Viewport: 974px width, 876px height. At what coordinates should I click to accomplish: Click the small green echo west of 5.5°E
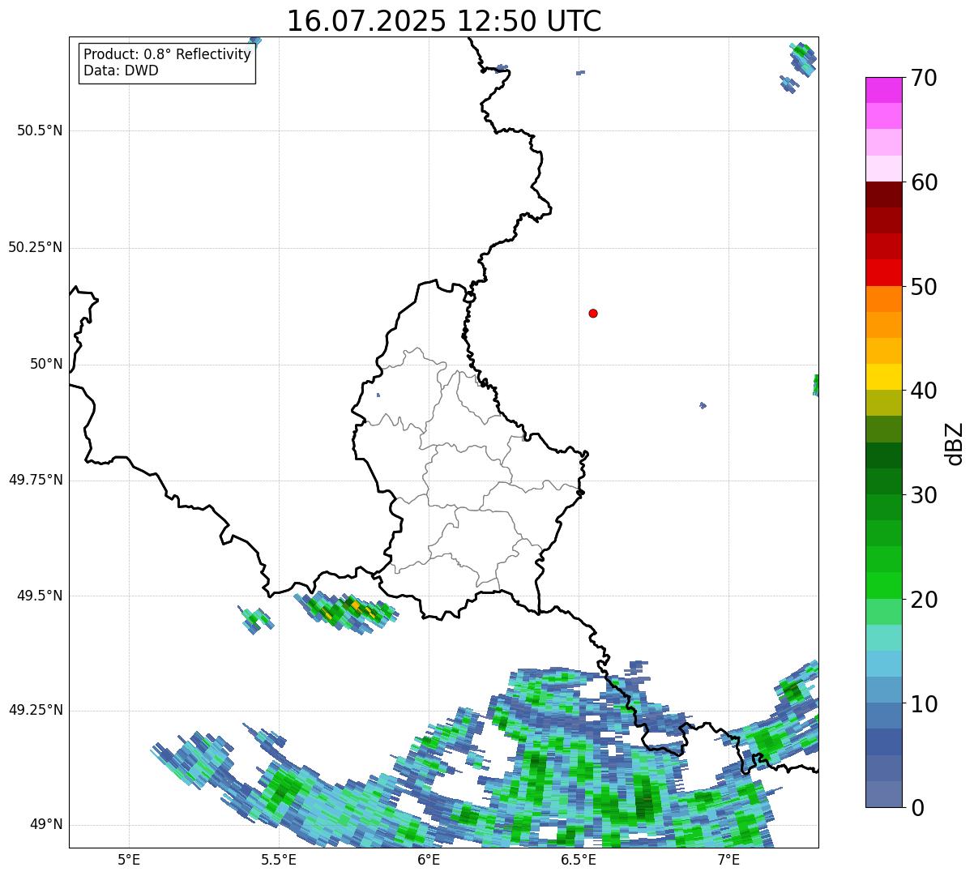[x=258, y=620]
